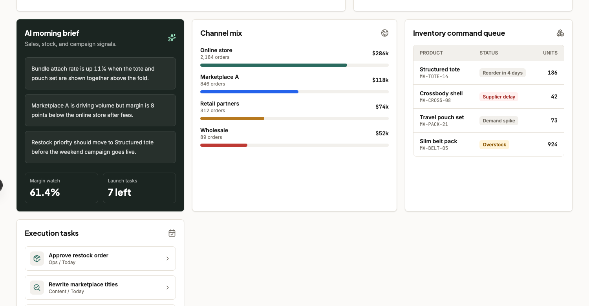Click the Wholesale progress bar
Screen dimensions: 589x306
point(294,145)
